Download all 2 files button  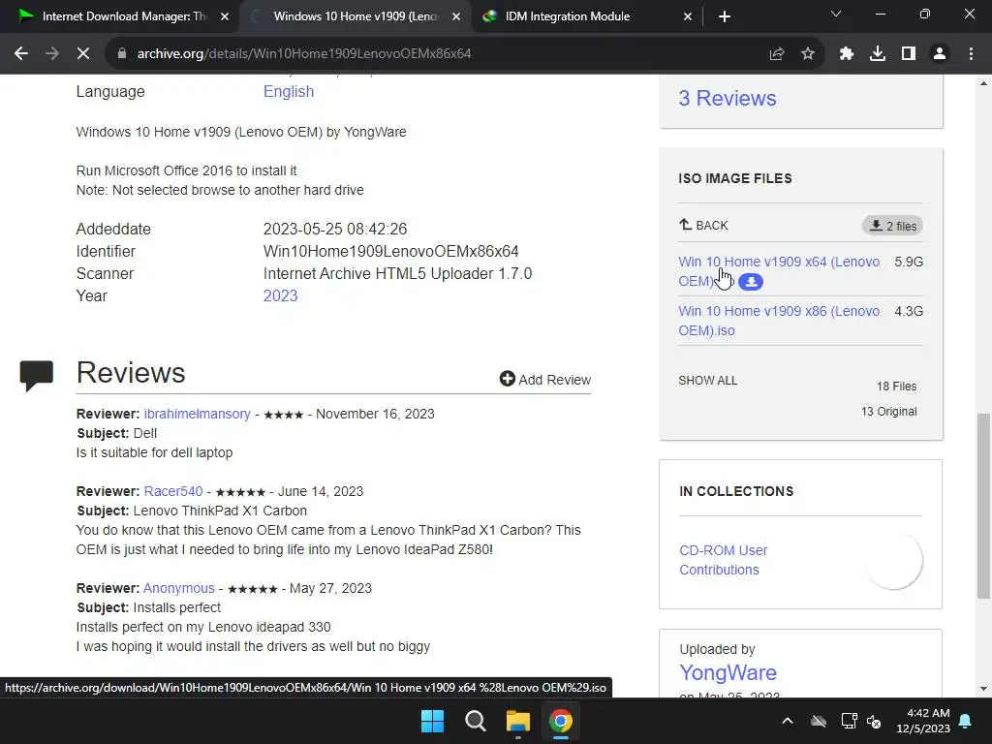[892, 226]
